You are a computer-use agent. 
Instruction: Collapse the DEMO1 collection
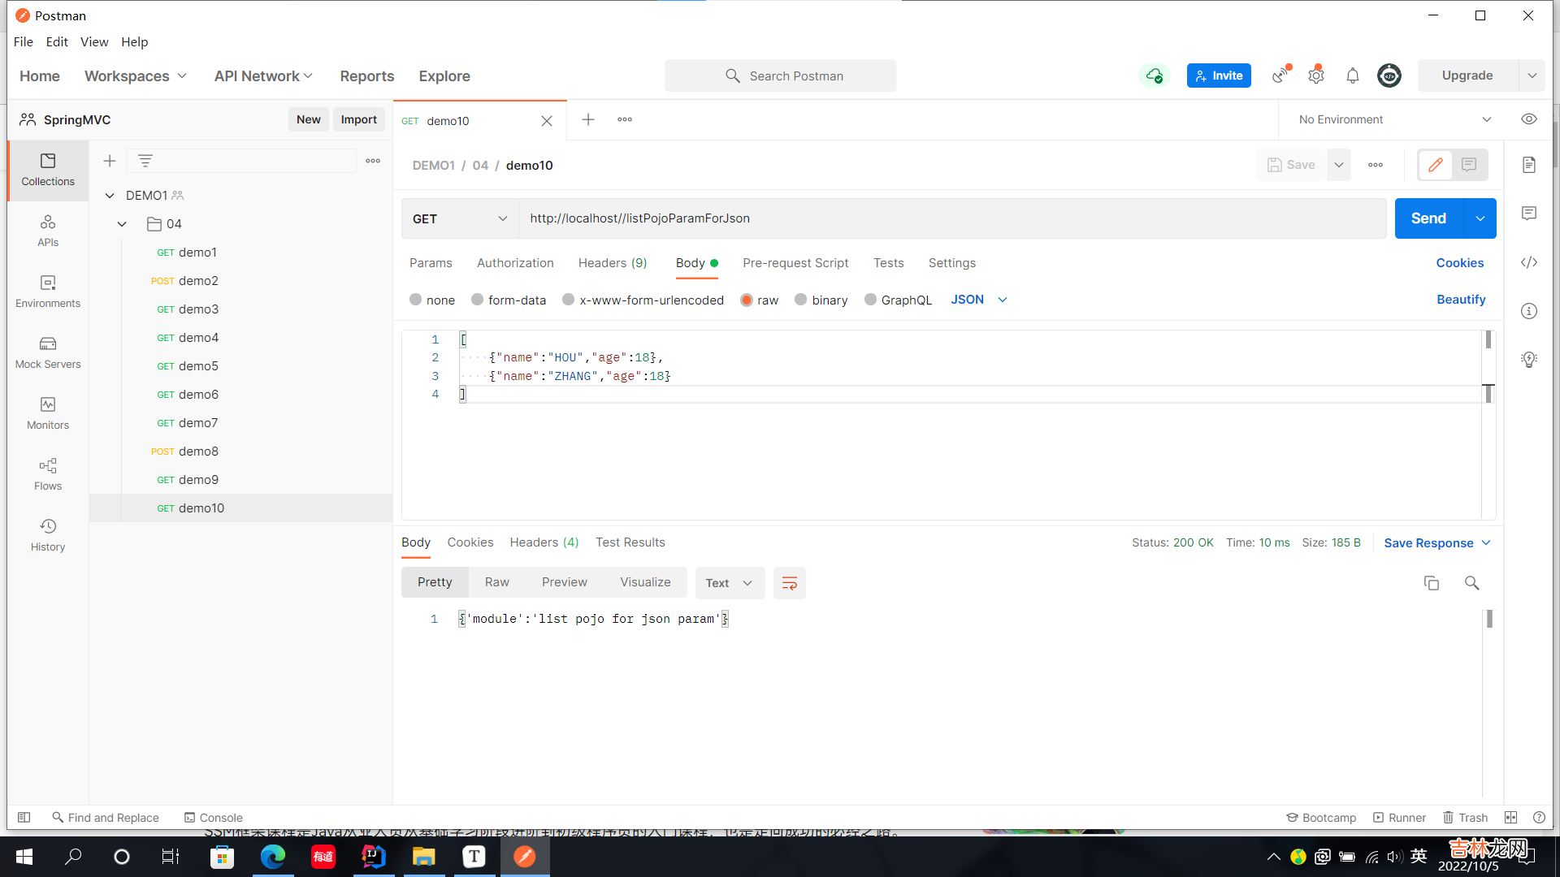click(x=110, y=196)
